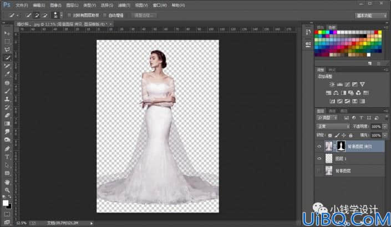Screen dimensions: 391x227
Task: Open the collapsed History panel icon
Action: point(308,32)
